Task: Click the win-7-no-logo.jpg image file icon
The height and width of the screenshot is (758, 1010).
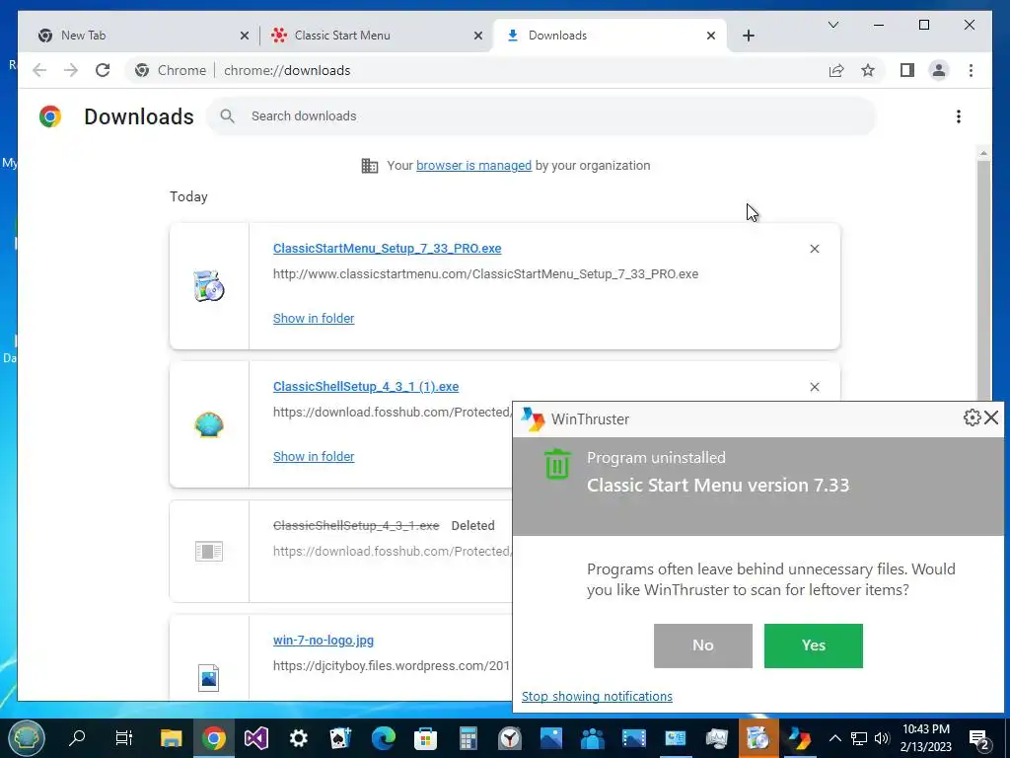Action: tap(209, 678)
